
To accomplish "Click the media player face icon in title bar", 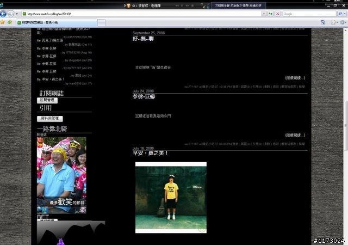I will click(x=128, y=6).
